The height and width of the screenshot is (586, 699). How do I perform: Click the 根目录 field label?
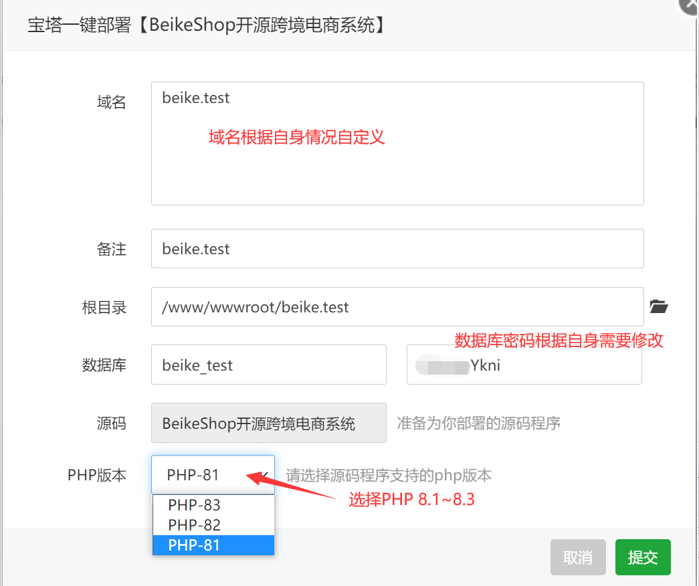pyautogui.click(x=104, y=307)
